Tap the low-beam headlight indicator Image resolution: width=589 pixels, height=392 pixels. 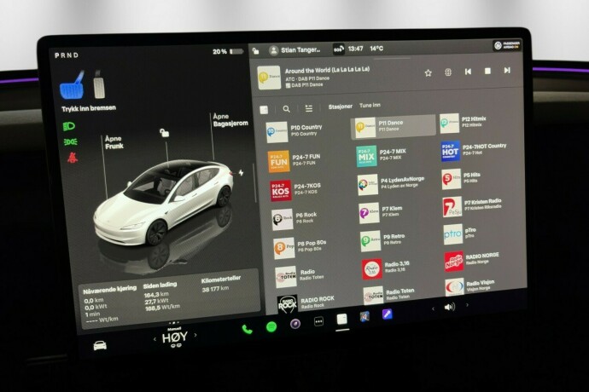coord(69,126)
